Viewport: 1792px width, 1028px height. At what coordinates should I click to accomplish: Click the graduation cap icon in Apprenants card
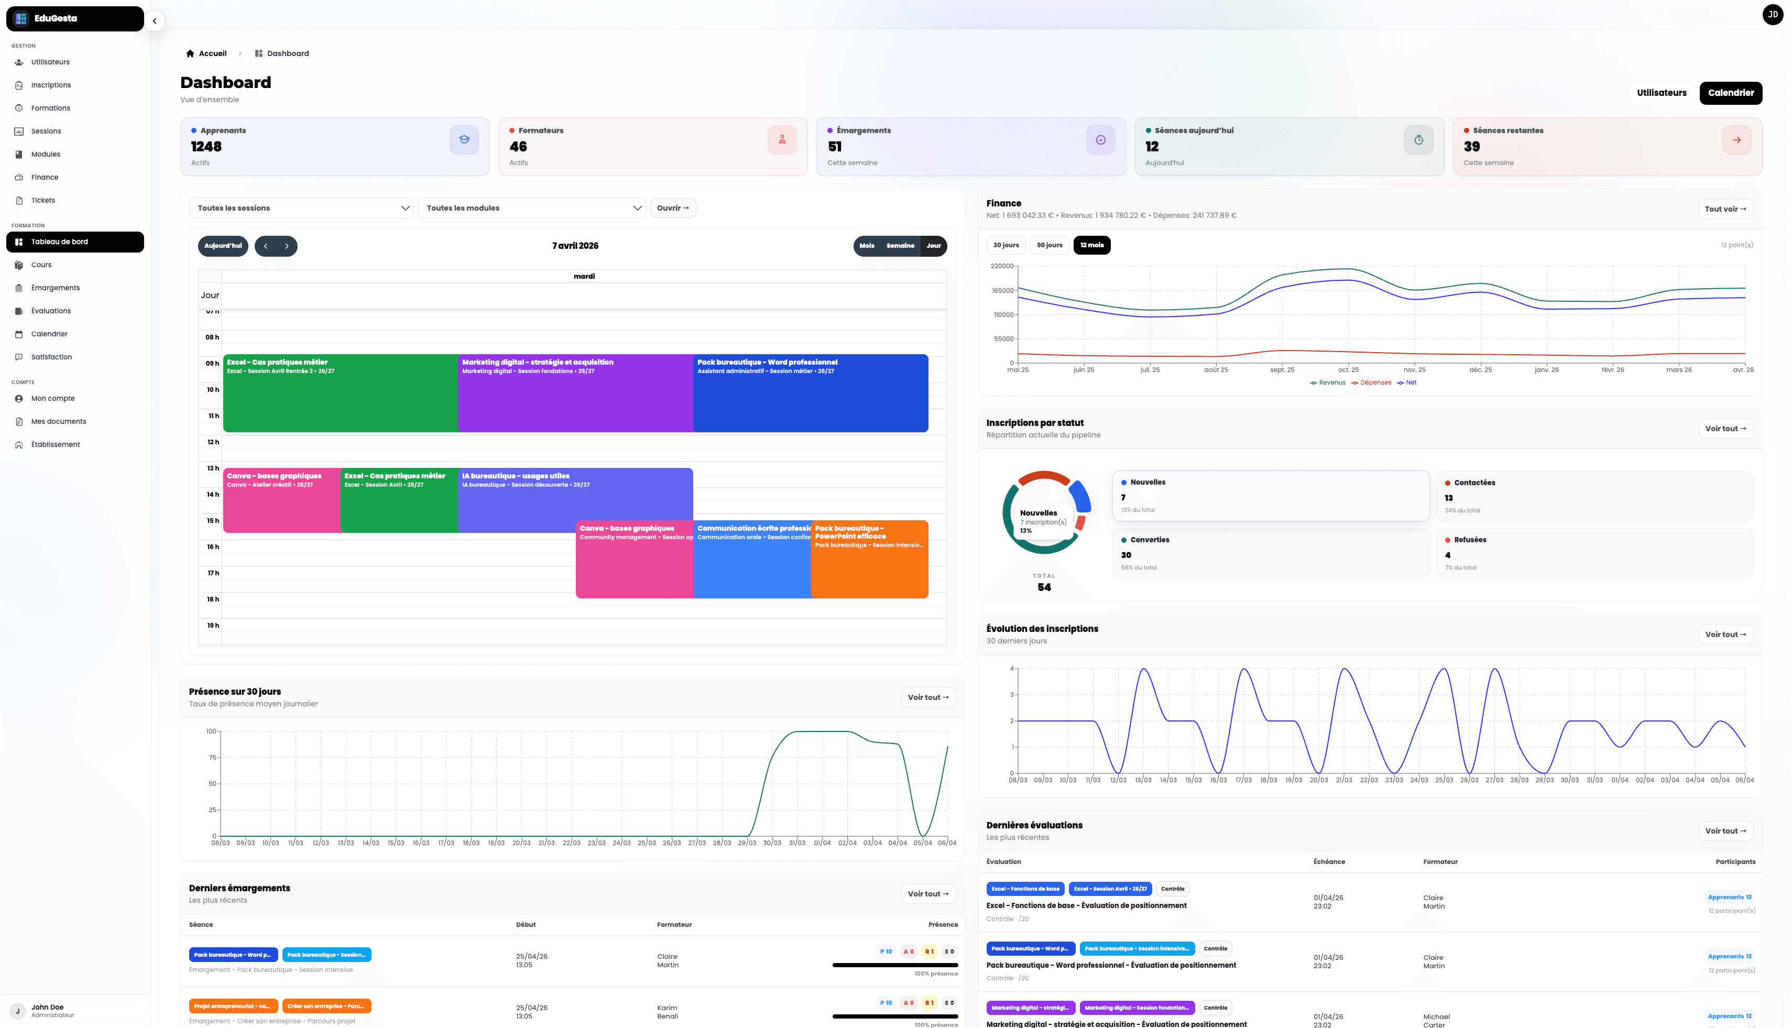pos(464,140)
